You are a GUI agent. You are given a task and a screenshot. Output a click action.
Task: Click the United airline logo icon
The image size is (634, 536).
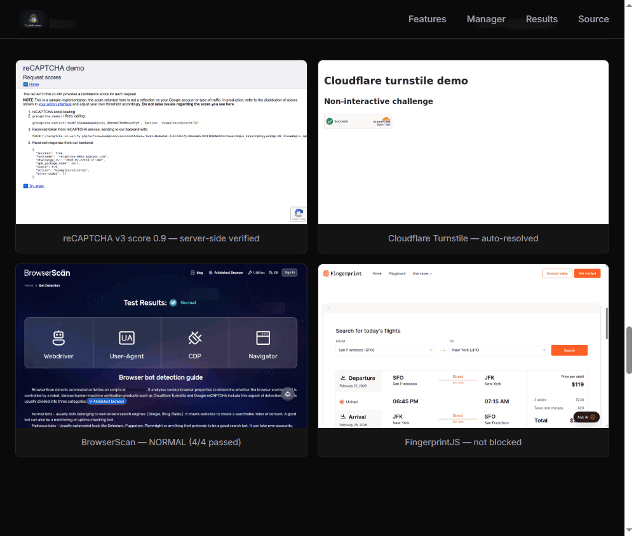point(342,402)
